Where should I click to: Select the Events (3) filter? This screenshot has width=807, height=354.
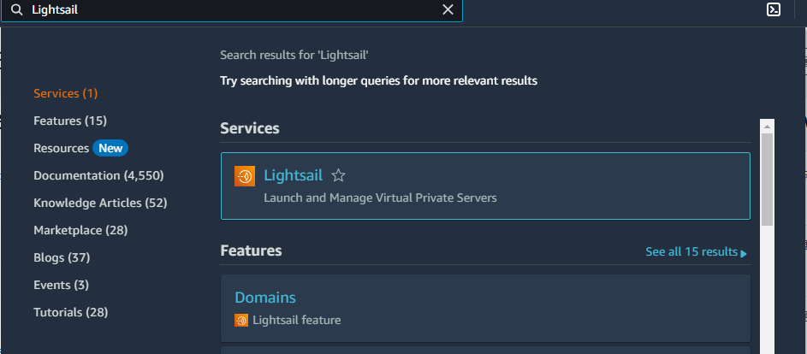point(62,285)
